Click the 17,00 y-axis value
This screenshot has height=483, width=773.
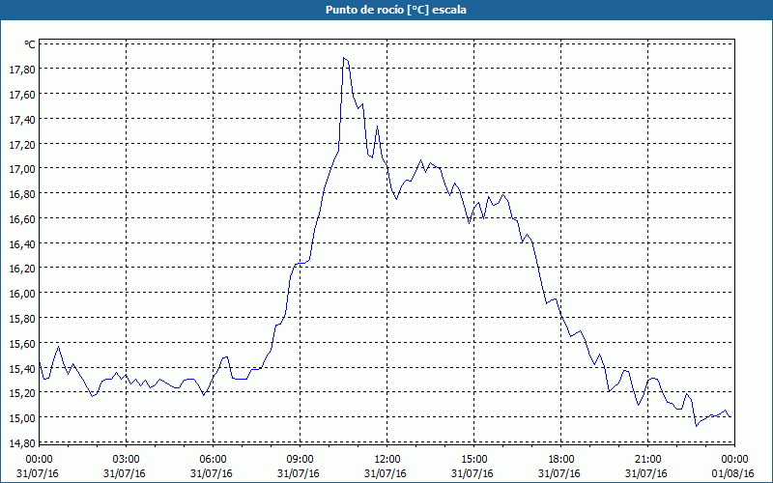pyautogui.click(x=22, y=169)
